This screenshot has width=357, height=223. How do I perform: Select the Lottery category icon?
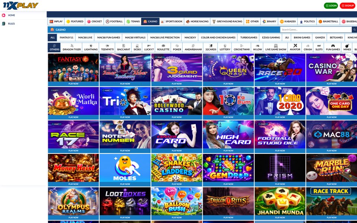point(225,47)
